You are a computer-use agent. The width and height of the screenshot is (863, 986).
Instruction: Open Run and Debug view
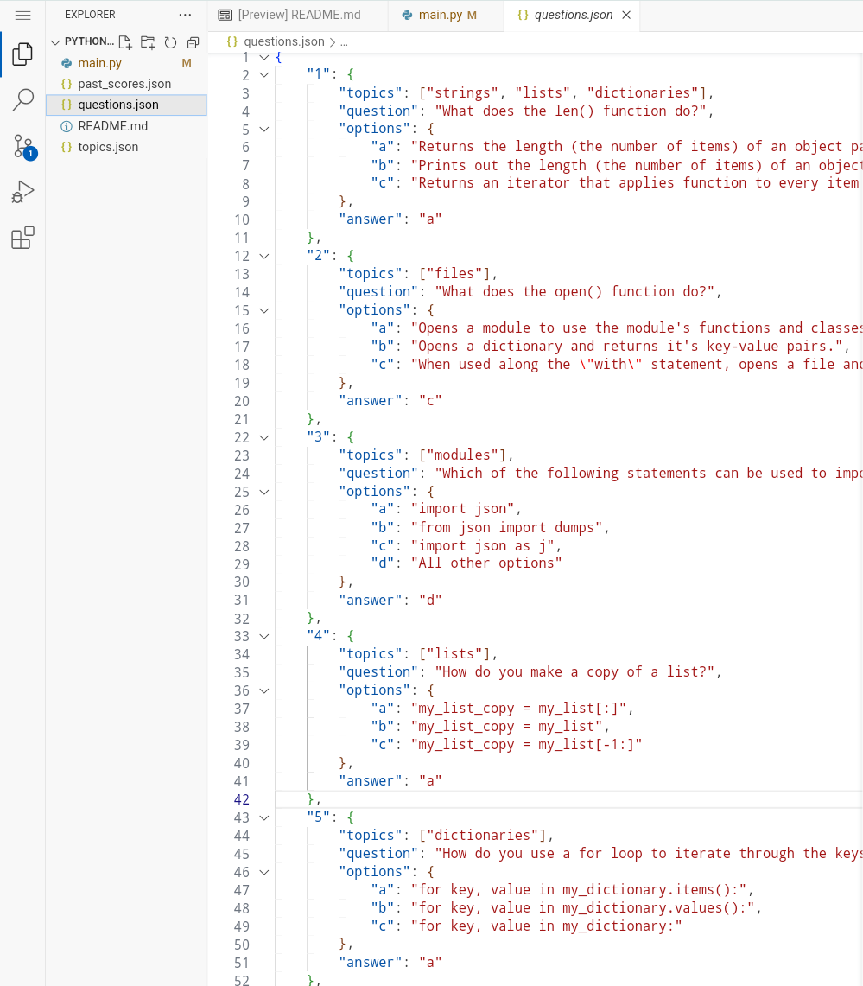point(22,192)
